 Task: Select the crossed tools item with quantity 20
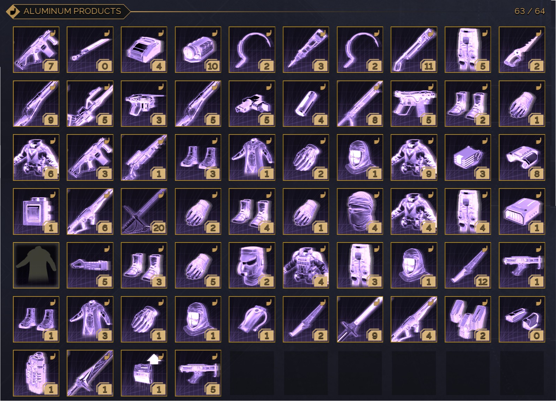pos(144,211)
